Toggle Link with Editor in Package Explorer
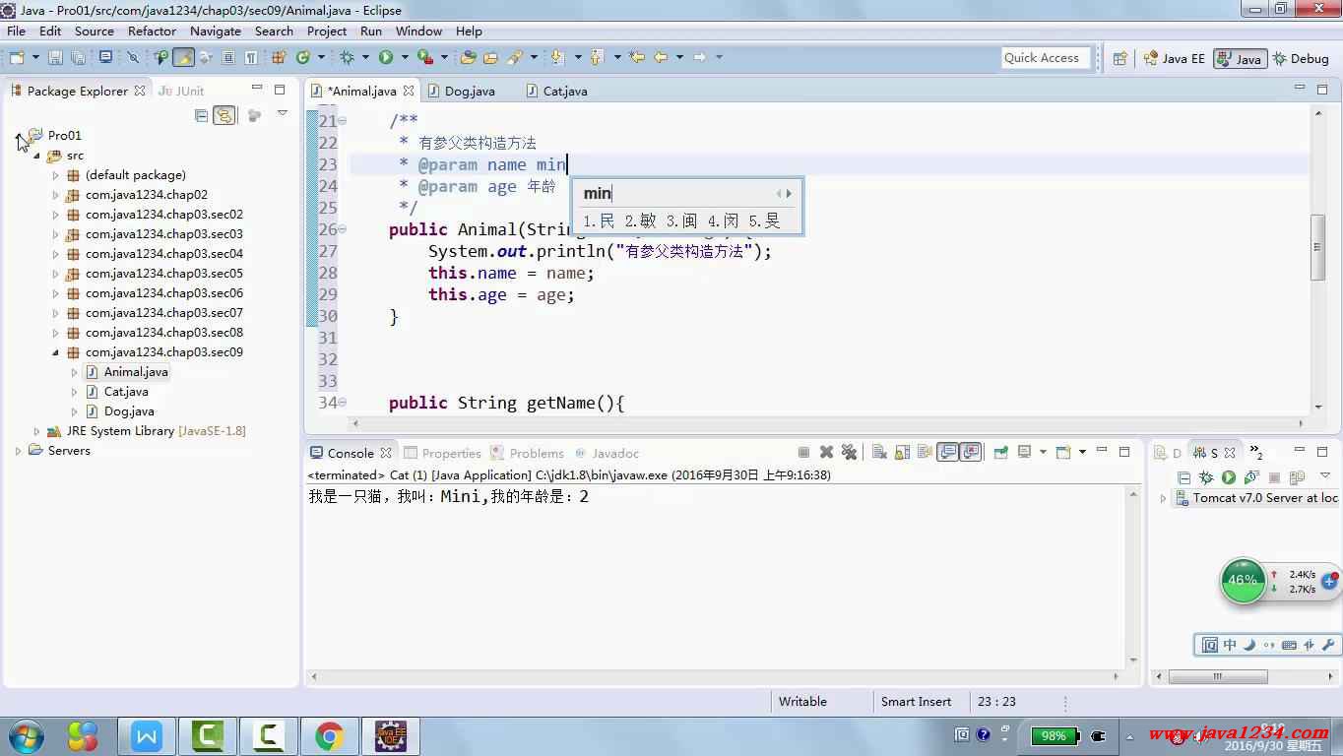The image size is (1343, 756). [x=224, y=115]
